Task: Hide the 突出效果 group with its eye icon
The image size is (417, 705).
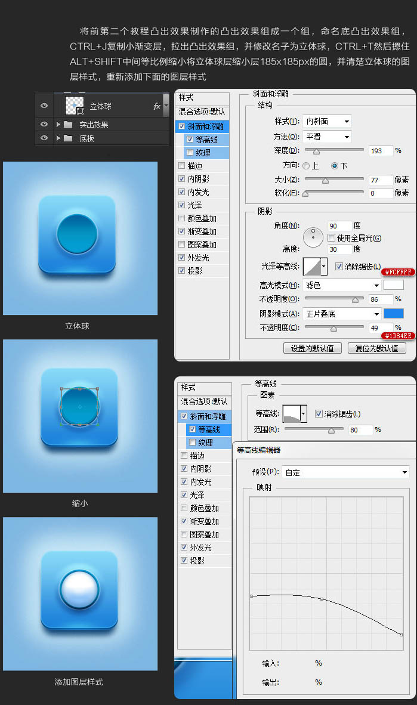Action: coord(44,124)
